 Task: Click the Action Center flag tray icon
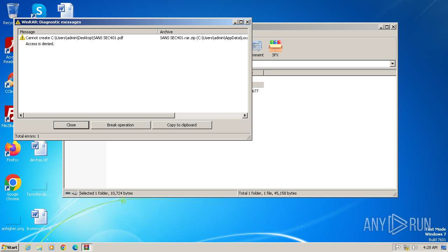(x=398, y=247)
